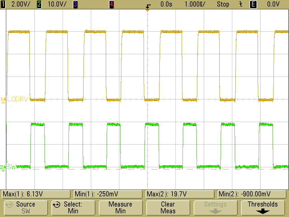Image resolution: width=289 pixels, height=217 pixels.
Task: Click the greyed Settings softkey
Action: click(x=215, y=208)
